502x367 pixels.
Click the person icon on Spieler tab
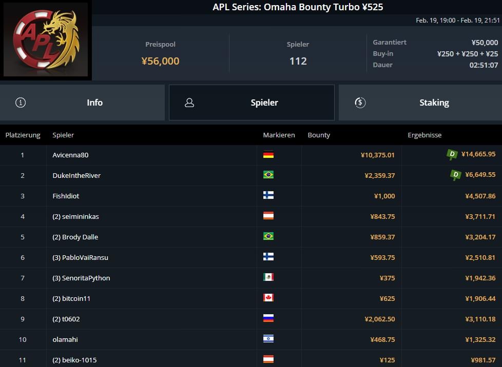point(189,103)
